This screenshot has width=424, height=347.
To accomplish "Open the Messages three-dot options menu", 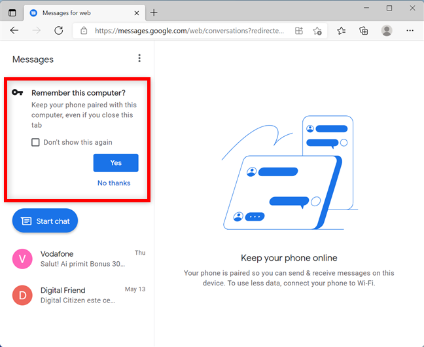I will [x=139, y=58].
